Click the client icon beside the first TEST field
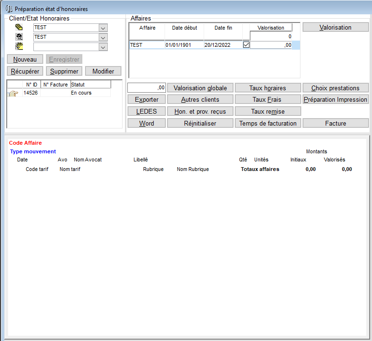 tap(19, 27)
